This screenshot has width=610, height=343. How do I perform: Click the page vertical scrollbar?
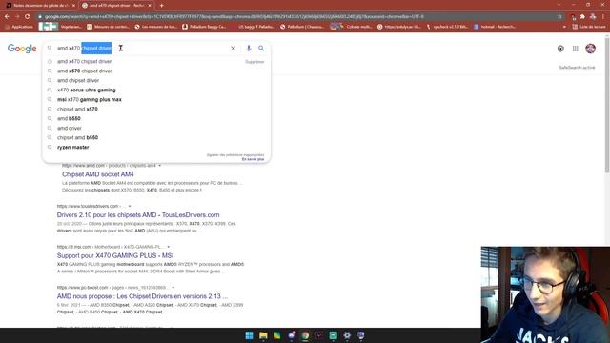(x=607, y=105)
